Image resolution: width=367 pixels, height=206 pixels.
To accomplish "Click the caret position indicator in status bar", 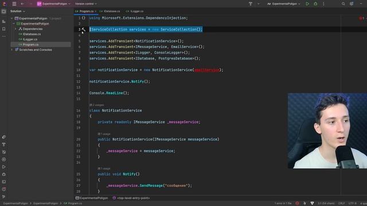I will click(x=326, y=204).
